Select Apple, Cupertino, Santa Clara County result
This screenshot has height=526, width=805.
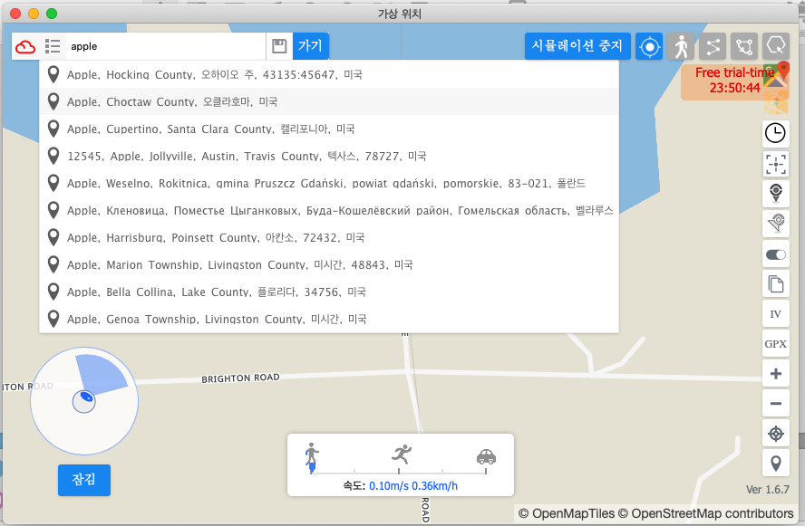(x=329, y=129)
